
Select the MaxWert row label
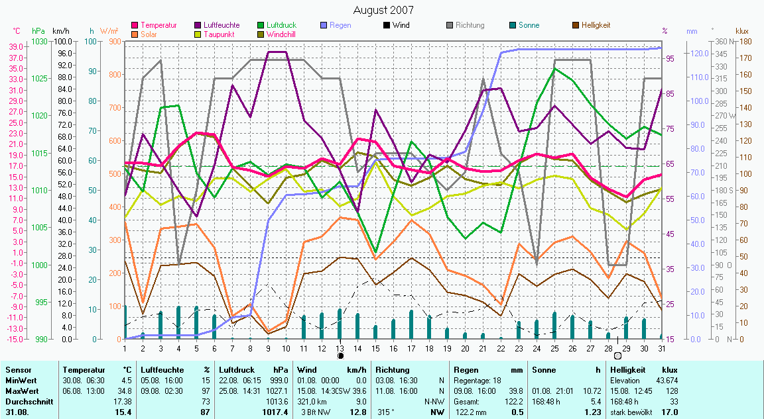21,391
